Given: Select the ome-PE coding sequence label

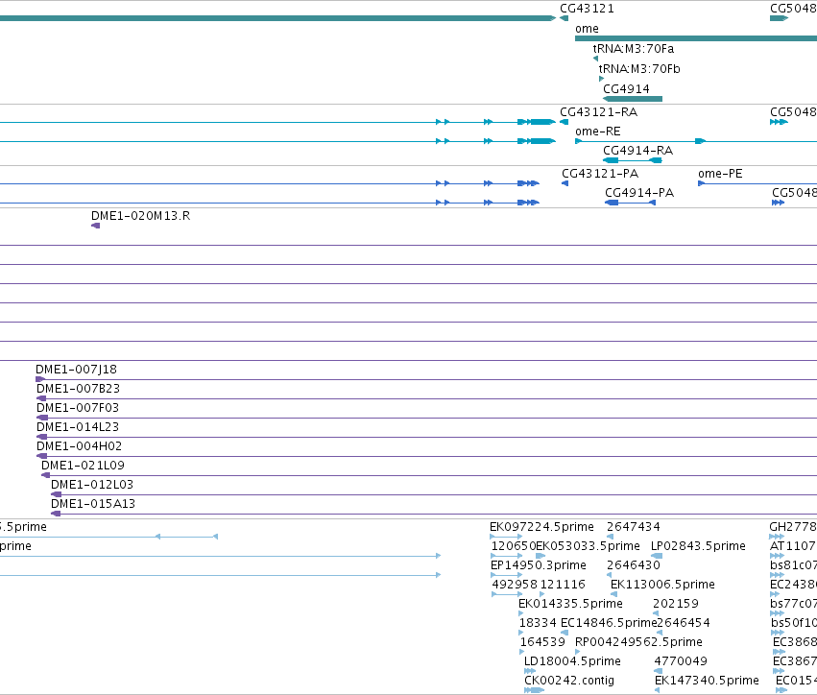Looking at the screenshot, I should pyautogui.click(x=720, y=174).
